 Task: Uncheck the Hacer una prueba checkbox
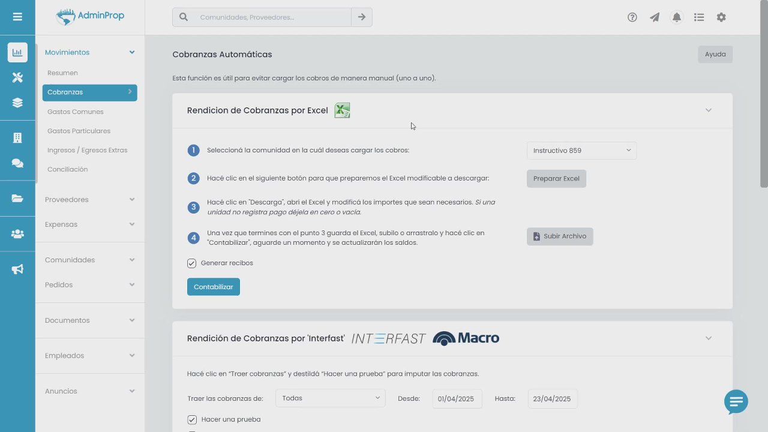pyautogui.click(x=192, y=420)
